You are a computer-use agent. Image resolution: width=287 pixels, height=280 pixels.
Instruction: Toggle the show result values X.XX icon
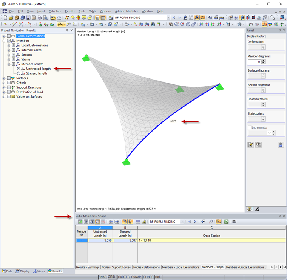pos(202,18)
